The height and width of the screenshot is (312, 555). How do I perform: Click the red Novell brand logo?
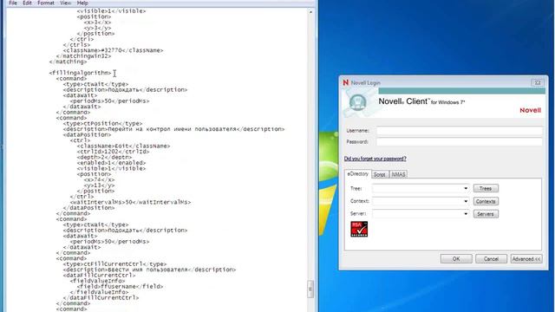coord(530,110)
